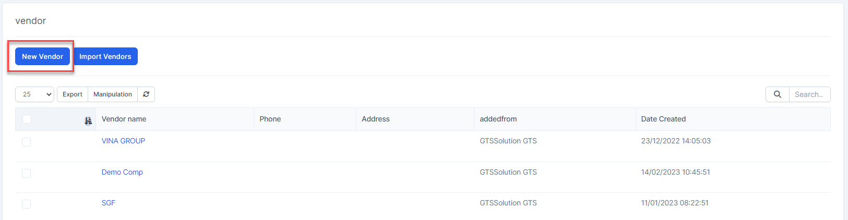Open the Manipulation bulk actions menu

(113, 94)
